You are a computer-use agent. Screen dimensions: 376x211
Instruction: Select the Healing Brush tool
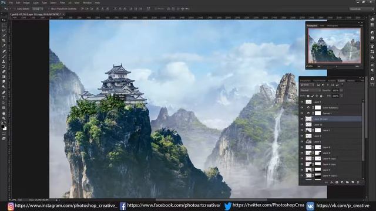pos(4,51)
